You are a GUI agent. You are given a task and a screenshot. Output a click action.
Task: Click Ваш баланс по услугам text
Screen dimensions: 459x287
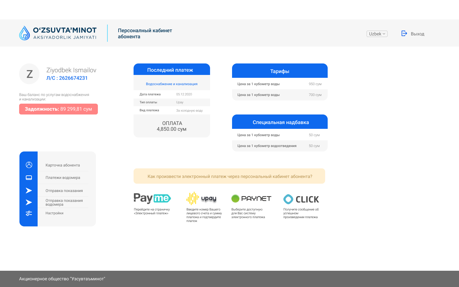[54, 97]
